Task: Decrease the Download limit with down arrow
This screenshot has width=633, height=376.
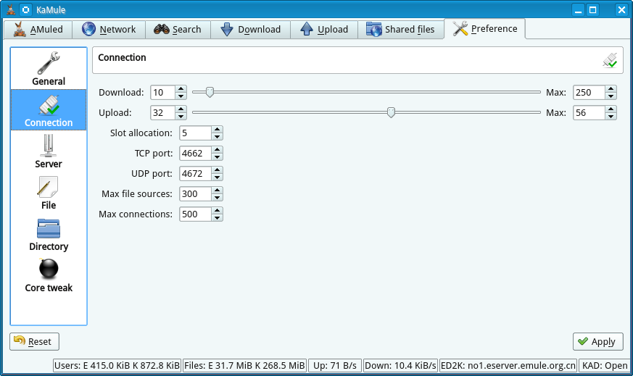Action: pyautogui.click(x=181, y=96)
